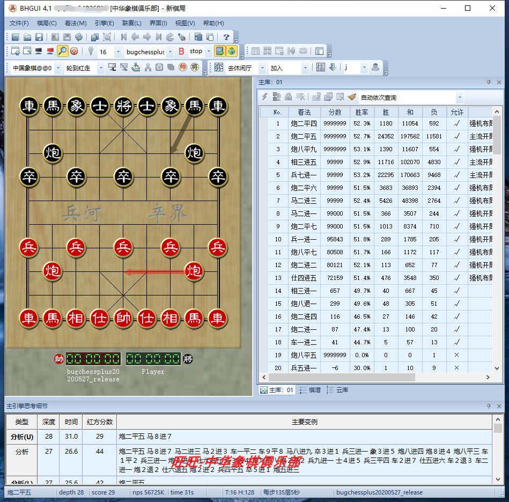Click the broom clear icon in book panel
Image resolution: width=509 pixels, height=502 pixels.
(352, 97)
